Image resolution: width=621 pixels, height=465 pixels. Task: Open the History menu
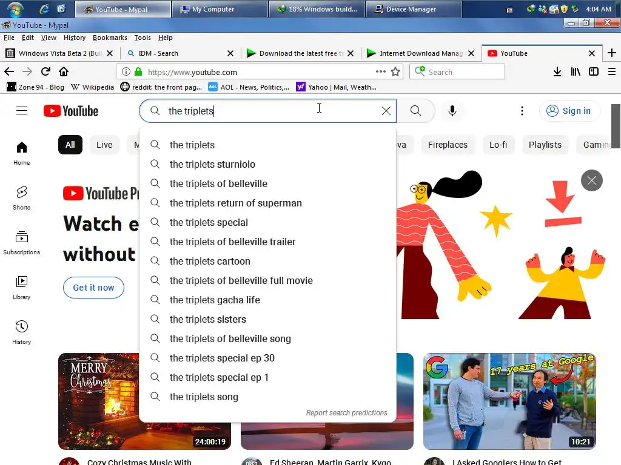[75, 38]
